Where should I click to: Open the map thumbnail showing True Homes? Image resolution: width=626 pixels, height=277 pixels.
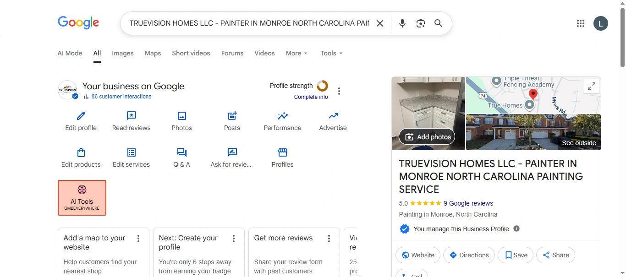[x=533, y=95]
